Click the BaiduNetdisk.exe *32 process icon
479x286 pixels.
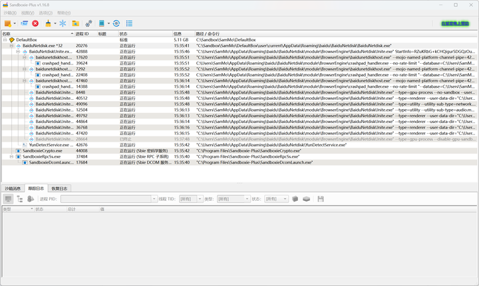point(19,45)
